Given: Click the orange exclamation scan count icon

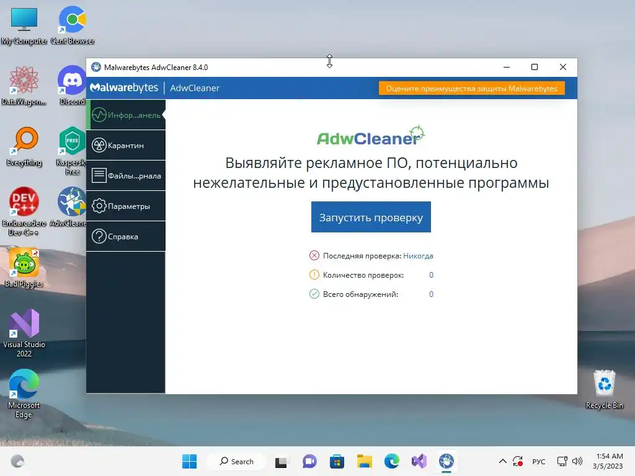Looking at the screenshot, I should 314,275.
